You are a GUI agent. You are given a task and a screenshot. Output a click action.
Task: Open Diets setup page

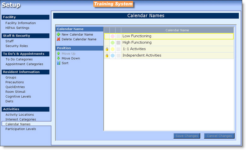9,101
